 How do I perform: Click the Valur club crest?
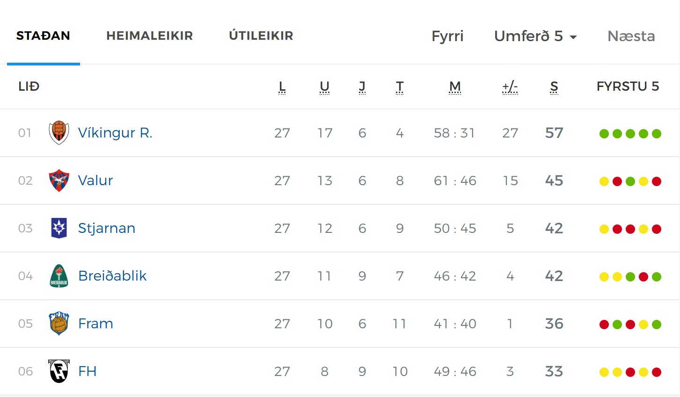[59, 180]
